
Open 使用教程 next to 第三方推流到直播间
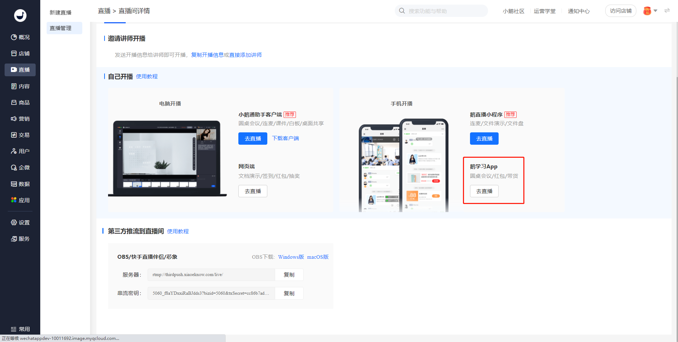pos(178,231)
